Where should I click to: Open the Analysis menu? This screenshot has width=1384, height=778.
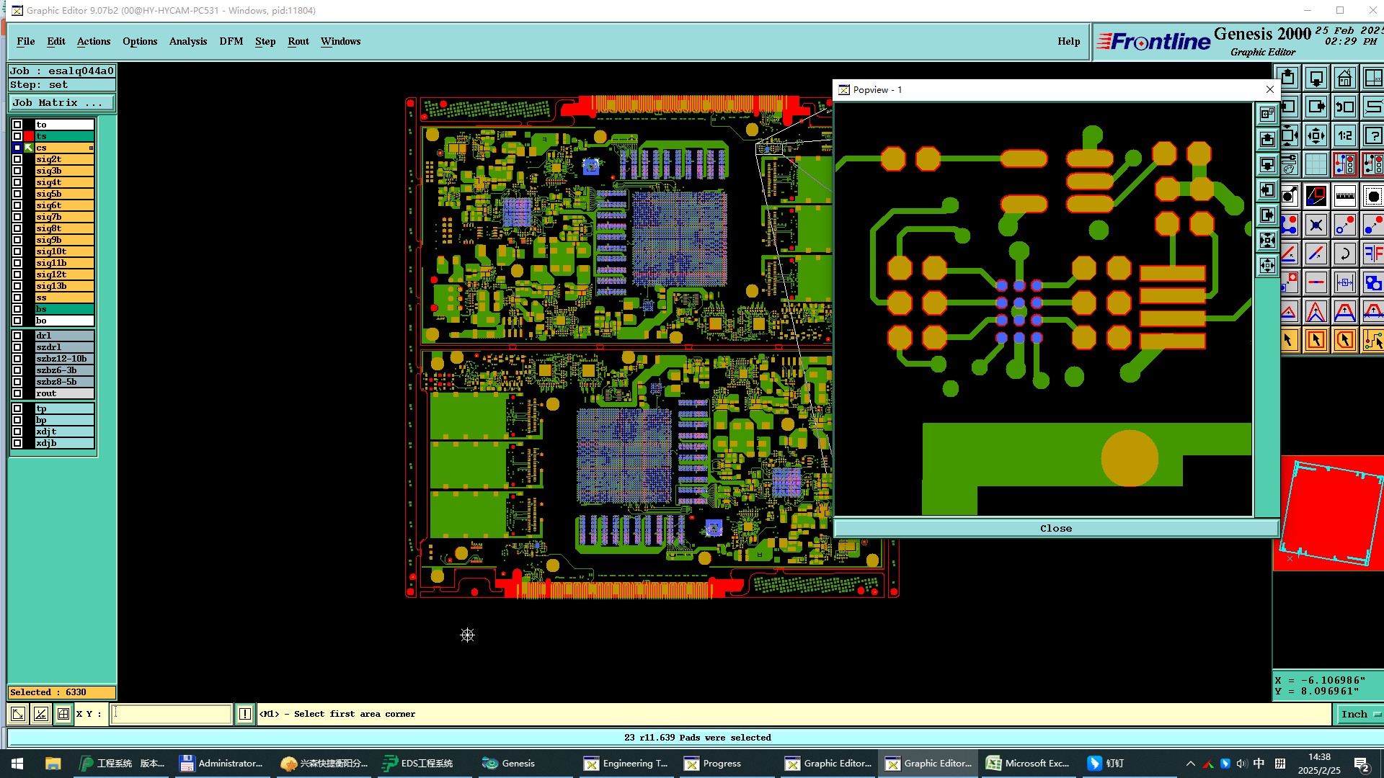click(x=187, y=41)
